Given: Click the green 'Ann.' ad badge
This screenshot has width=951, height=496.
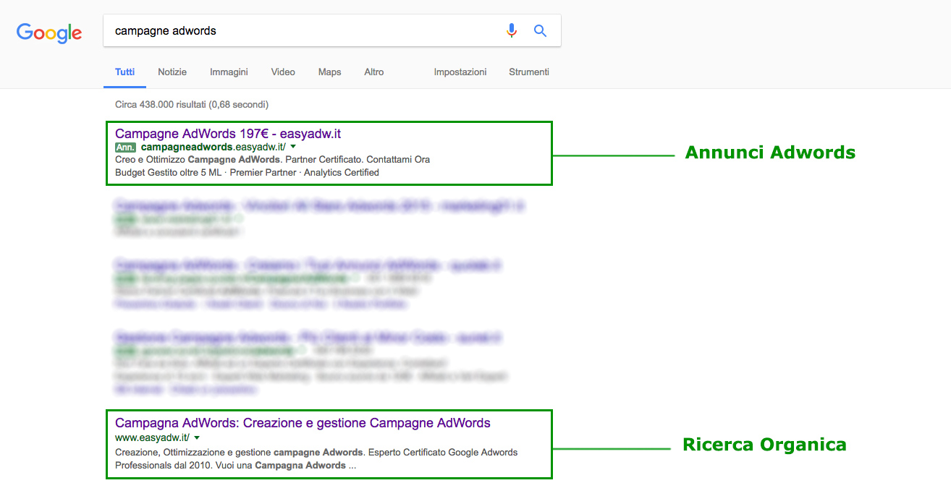Looking at the screenshot, I should [124, 147].
